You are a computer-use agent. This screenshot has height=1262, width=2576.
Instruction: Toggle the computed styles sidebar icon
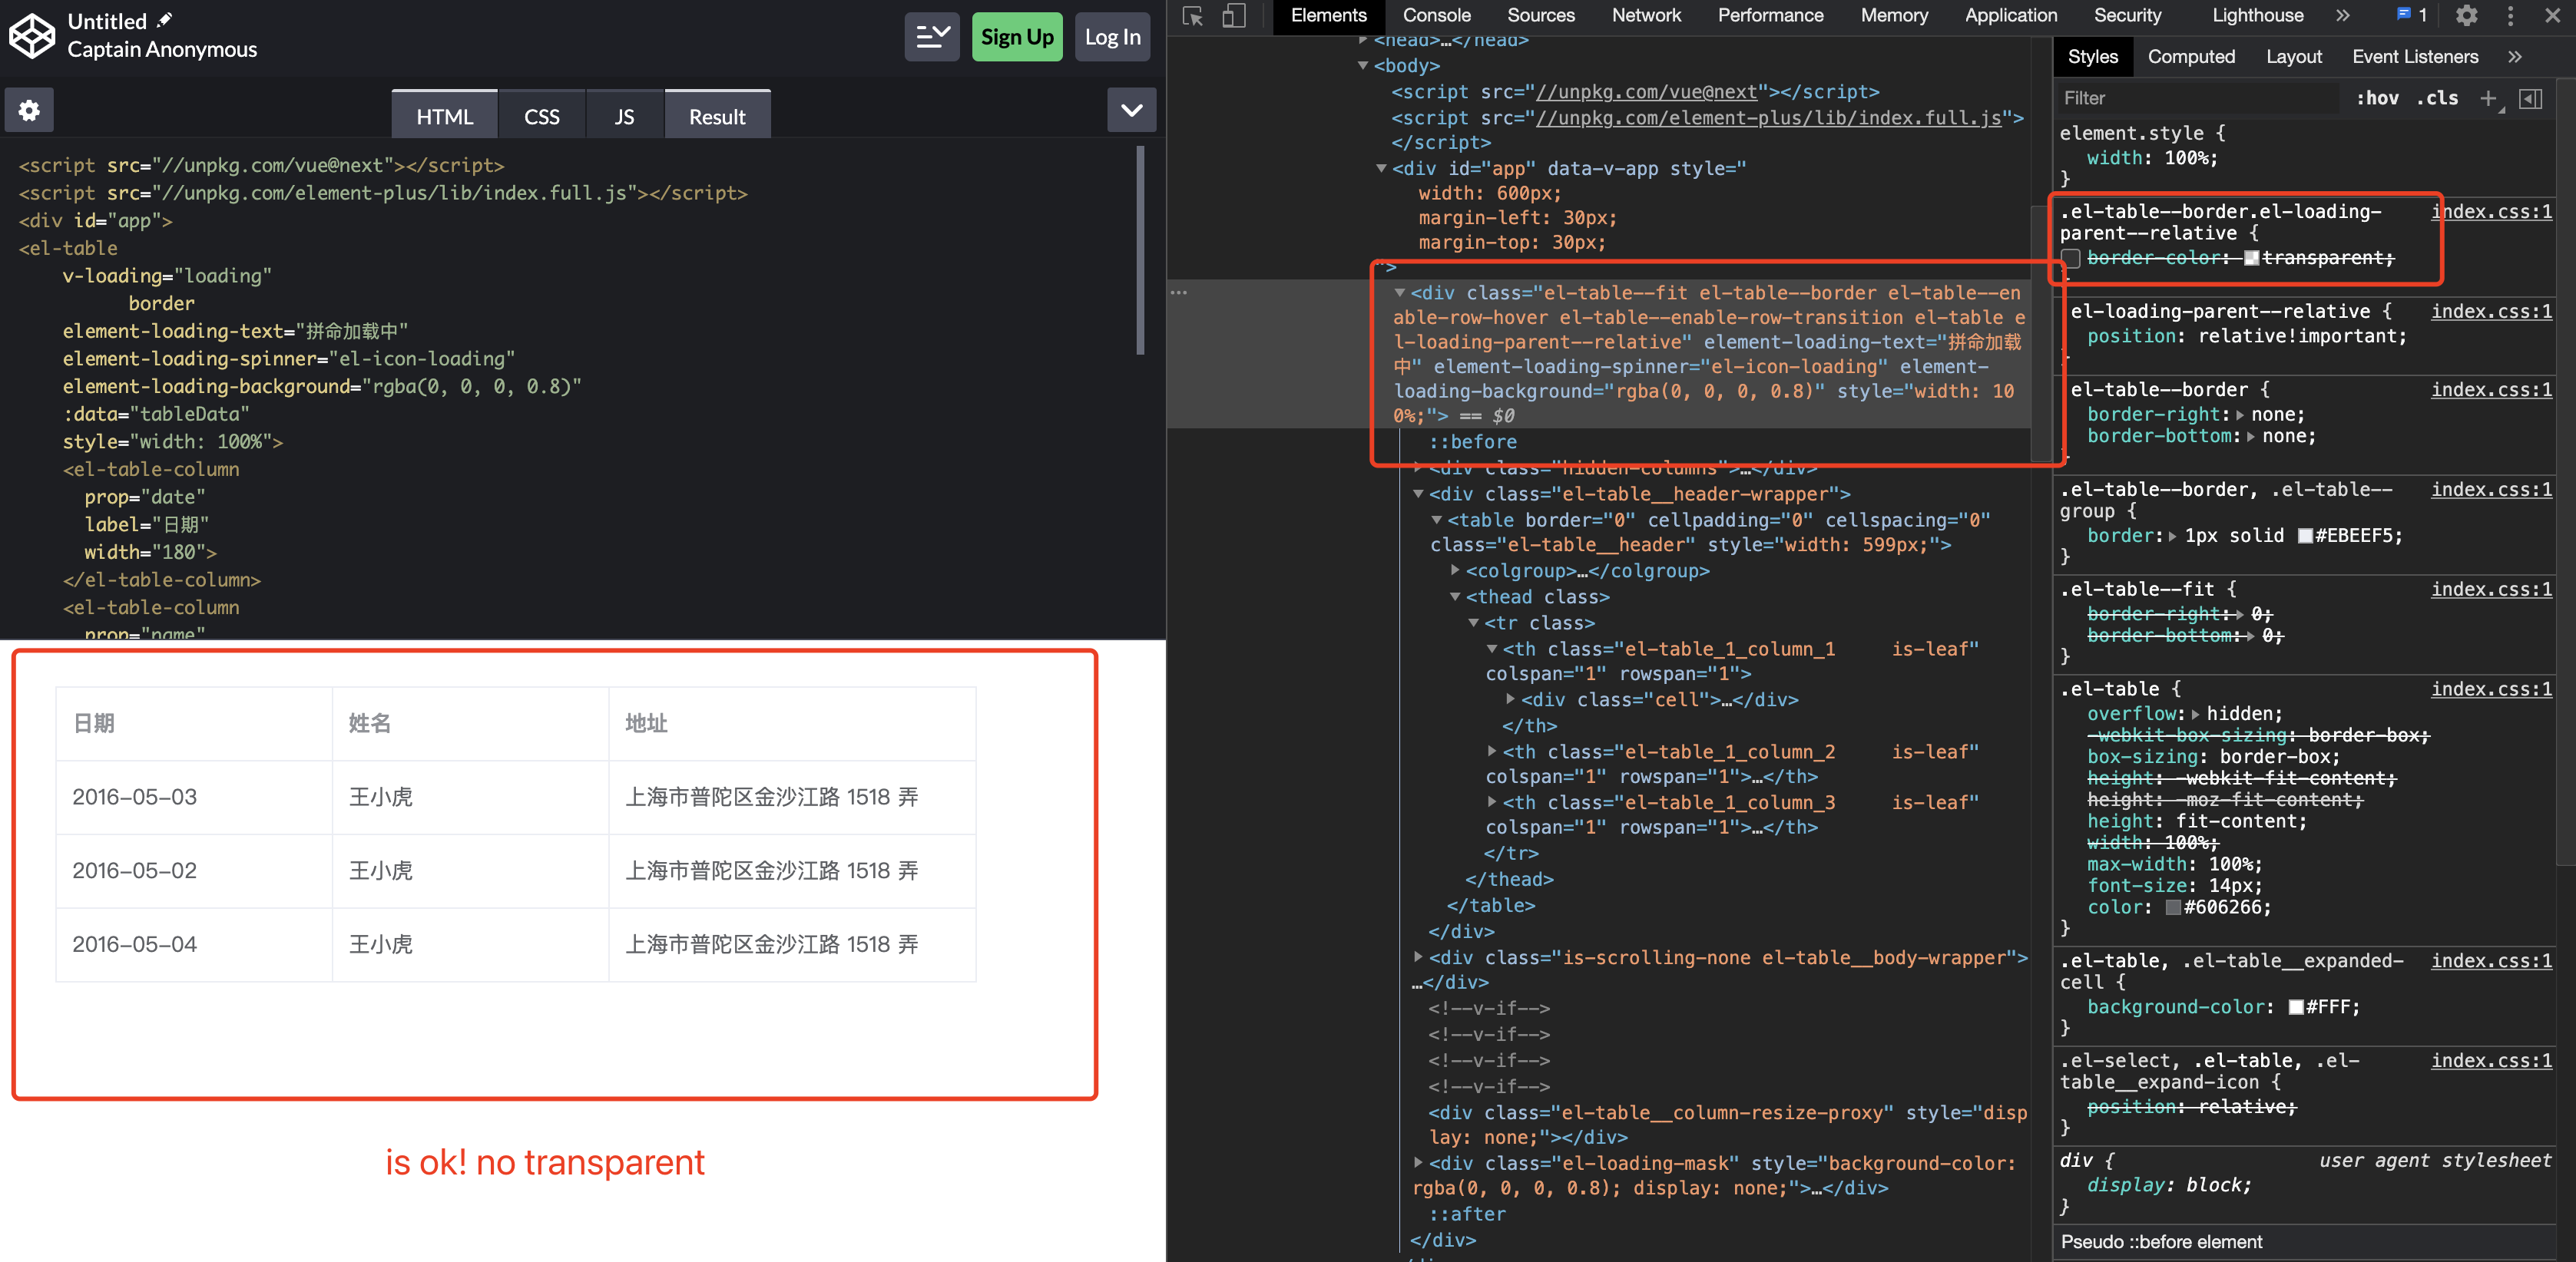[2531, 98]
